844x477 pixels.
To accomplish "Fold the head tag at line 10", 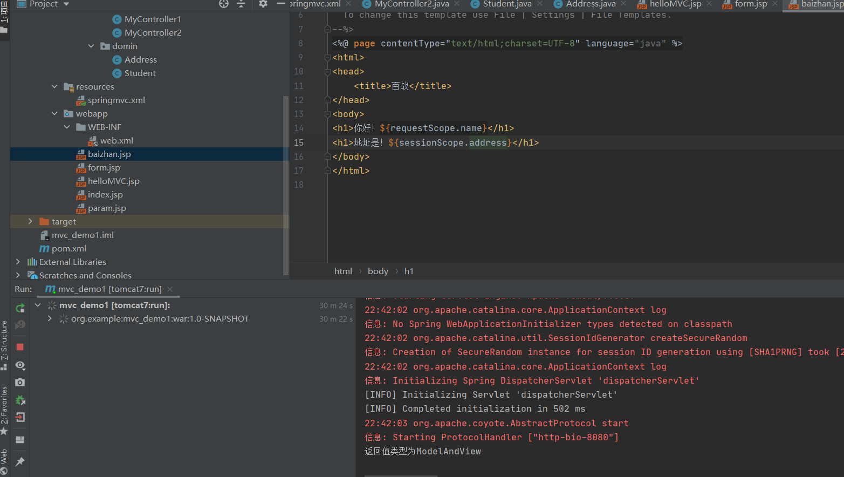I will [327, 71].
